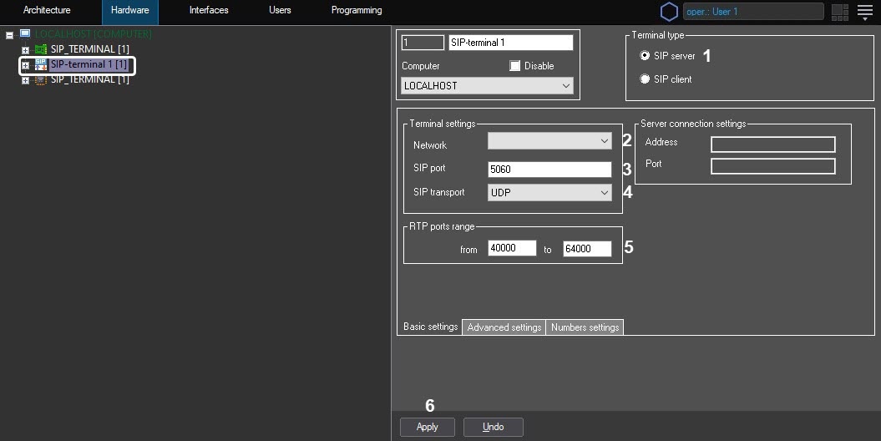Click the green card SIP_TERMINAL icon

click(40, 49)
